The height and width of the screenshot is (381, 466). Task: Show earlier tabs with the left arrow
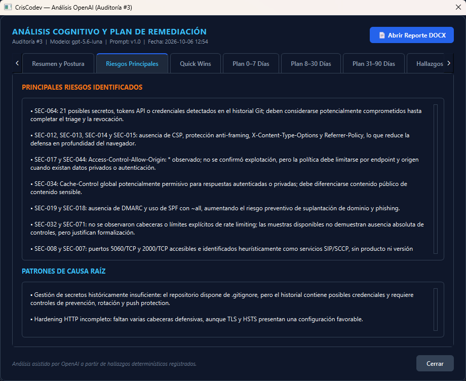[x=17, y=63]
